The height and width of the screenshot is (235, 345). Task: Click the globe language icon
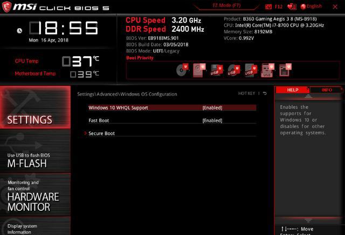click(303, 7)
